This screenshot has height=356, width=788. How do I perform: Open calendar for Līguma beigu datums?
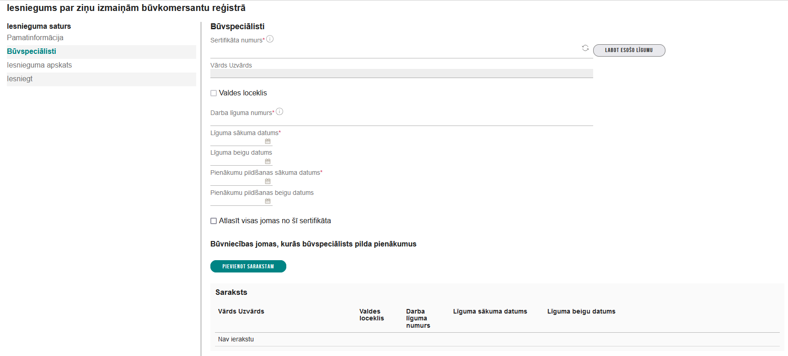268,162
